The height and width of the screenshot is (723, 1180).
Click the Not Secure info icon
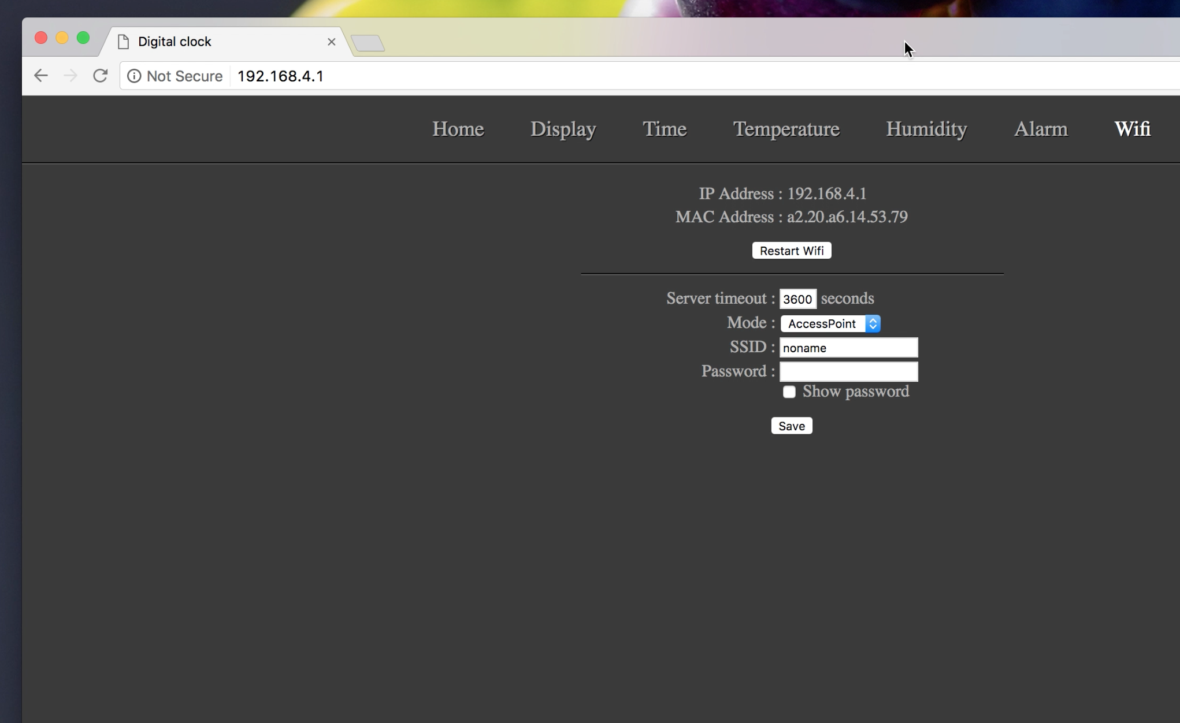(134, 76)
